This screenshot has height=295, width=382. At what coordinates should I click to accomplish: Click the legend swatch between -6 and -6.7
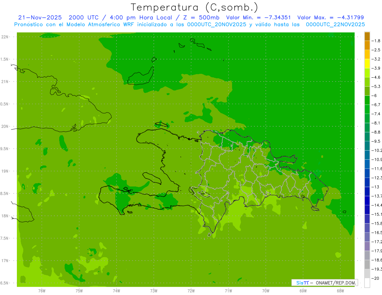tap(367, 100)
